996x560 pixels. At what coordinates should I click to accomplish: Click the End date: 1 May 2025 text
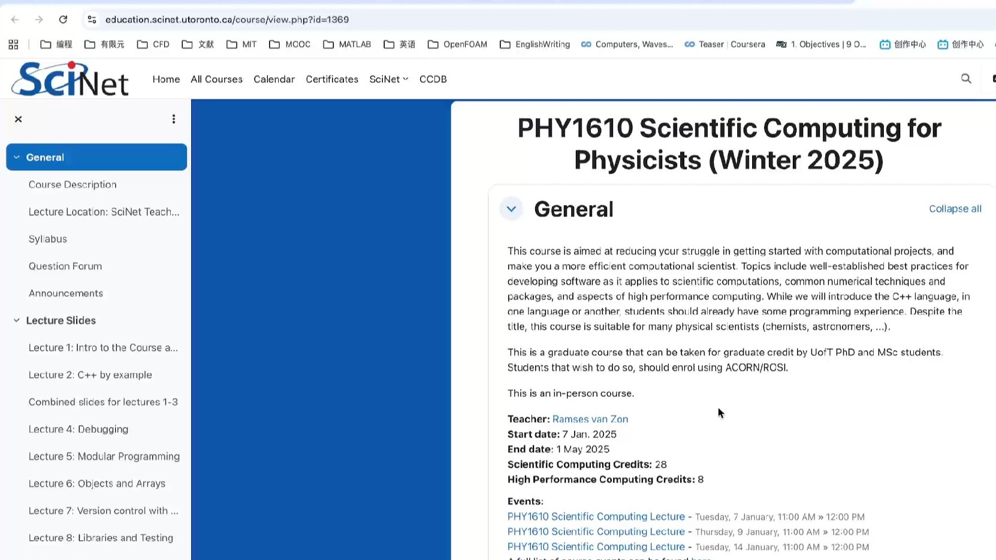tap(559, 449)
